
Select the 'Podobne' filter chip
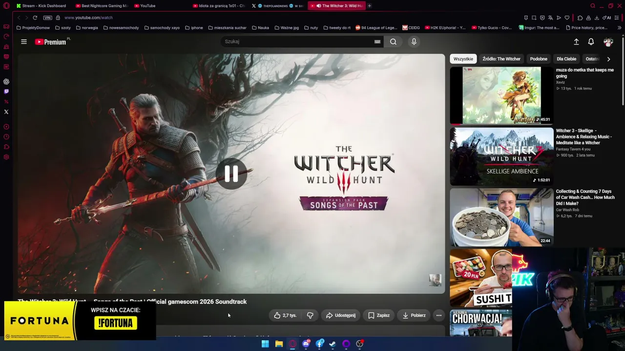(x=539, y=59)
